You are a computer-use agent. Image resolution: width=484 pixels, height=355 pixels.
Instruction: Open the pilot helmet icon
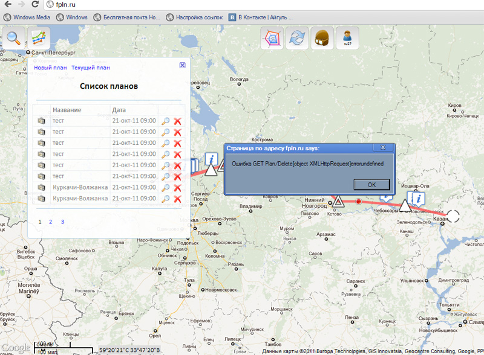[322, 39]
